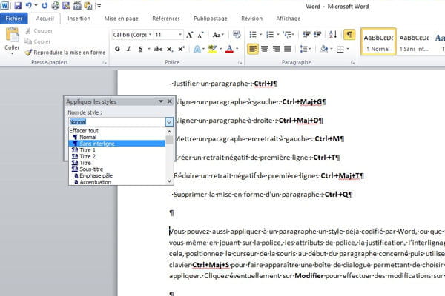Open the font size 11 dropdown

pos(180,35)
